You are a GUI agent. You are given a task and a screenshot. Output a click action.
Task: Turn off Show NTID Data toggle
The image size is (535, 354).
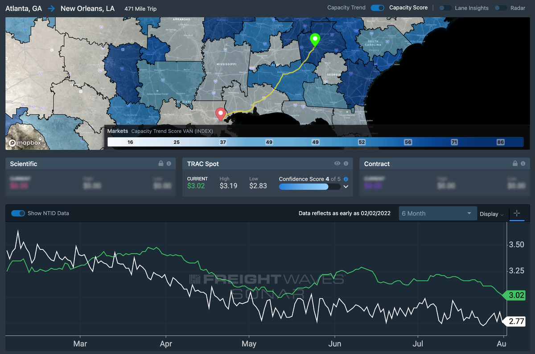pos(18,213)
